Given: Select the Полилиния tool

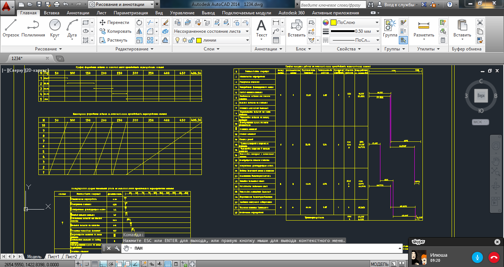Looking at the screenshot, I should pos(33,29).
